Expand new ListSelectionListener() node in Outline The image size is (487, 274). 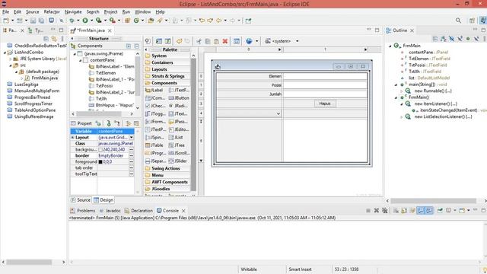point(401,116)
